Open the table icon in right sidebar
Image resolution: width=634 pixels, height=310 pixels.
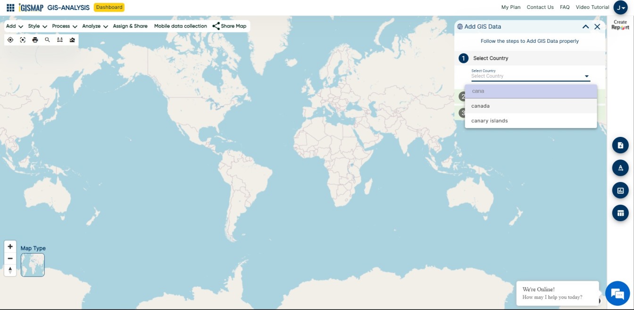click(x=620, y=213)
